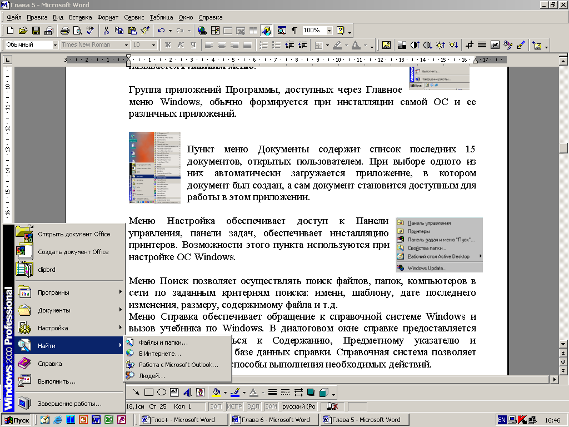Increase image brightness sun icon
Image resolution: width=569 pixels, height=427 pixels.
pyautogui.click(x=441, y=45)
